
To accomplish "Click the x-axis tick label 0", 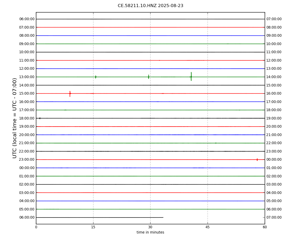I will [x=36, y=227].
